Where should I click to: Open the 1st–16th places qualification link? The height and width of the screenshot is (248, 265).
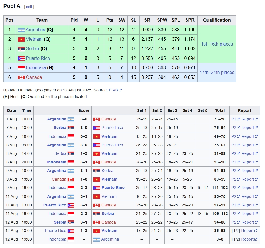coord(217,44)
